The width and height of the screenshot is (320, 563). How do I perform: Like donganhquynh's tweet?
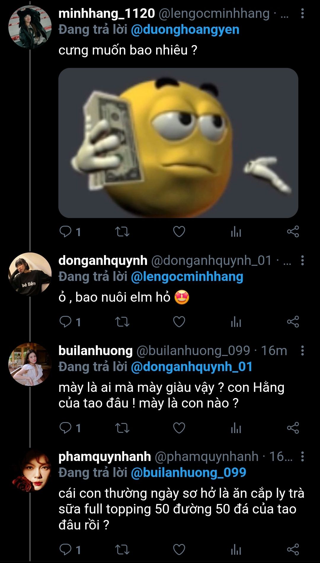point(179,322)
